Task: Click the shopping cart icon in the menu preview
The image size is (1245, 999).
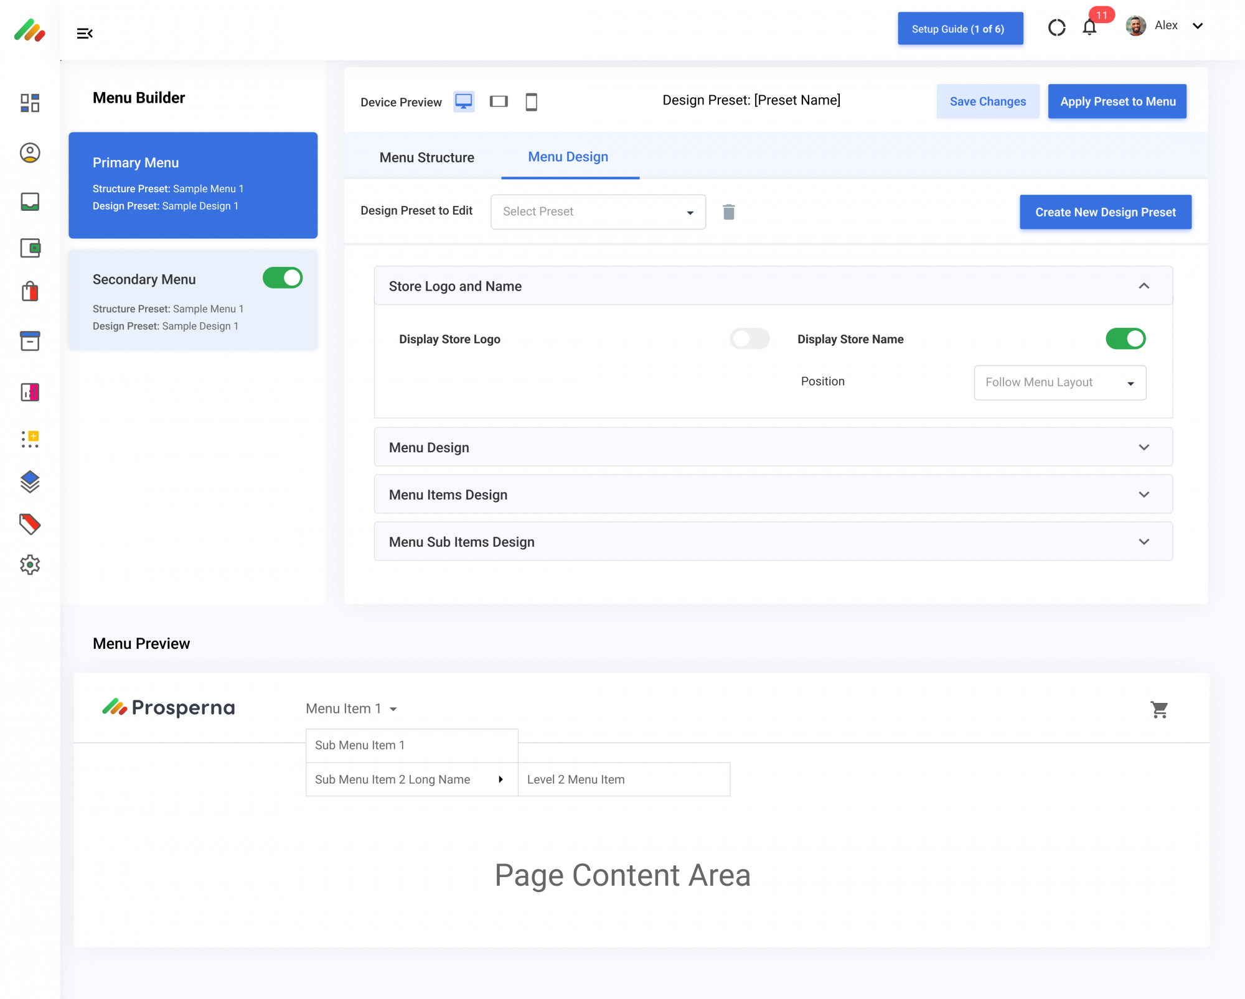Action: click(1159, 709)
